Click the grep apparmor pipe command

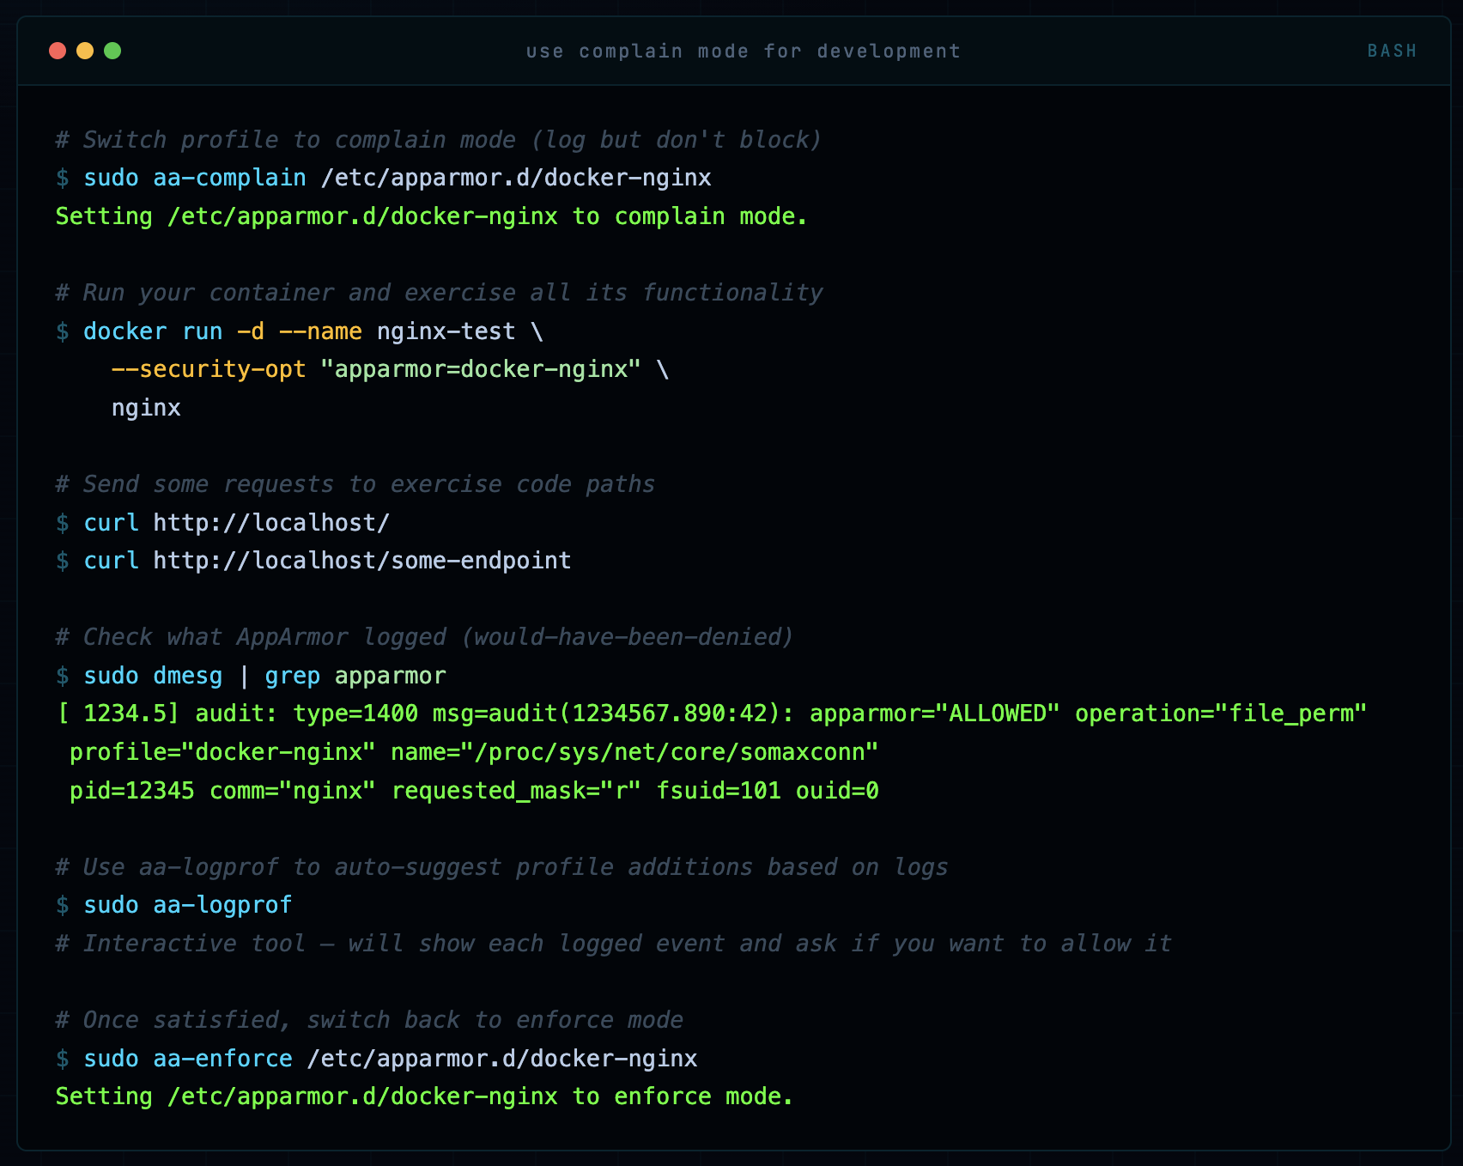coord(354,676)
